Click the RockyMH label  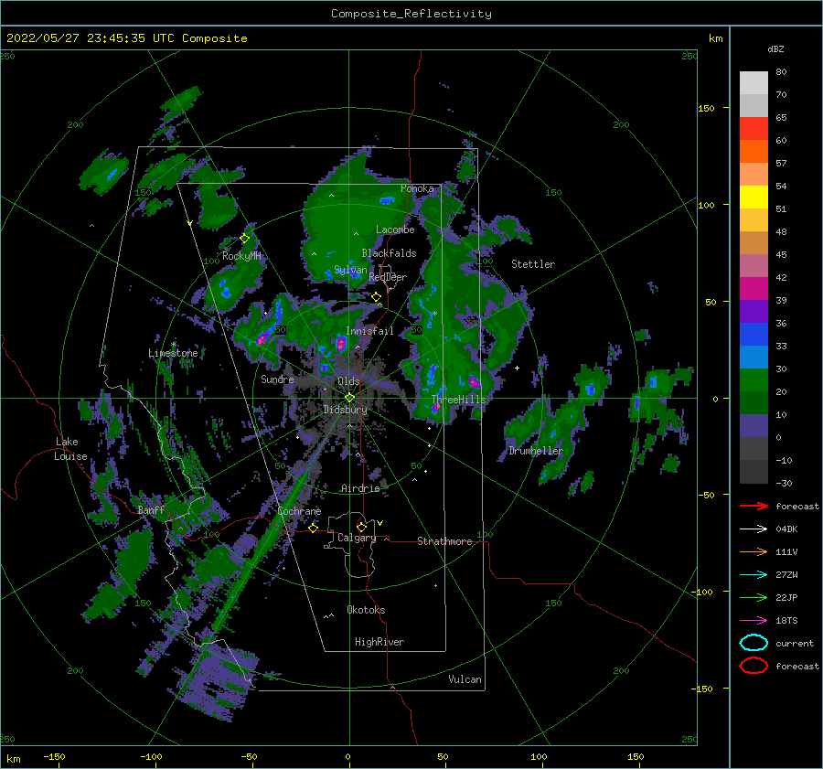[241, 256]
